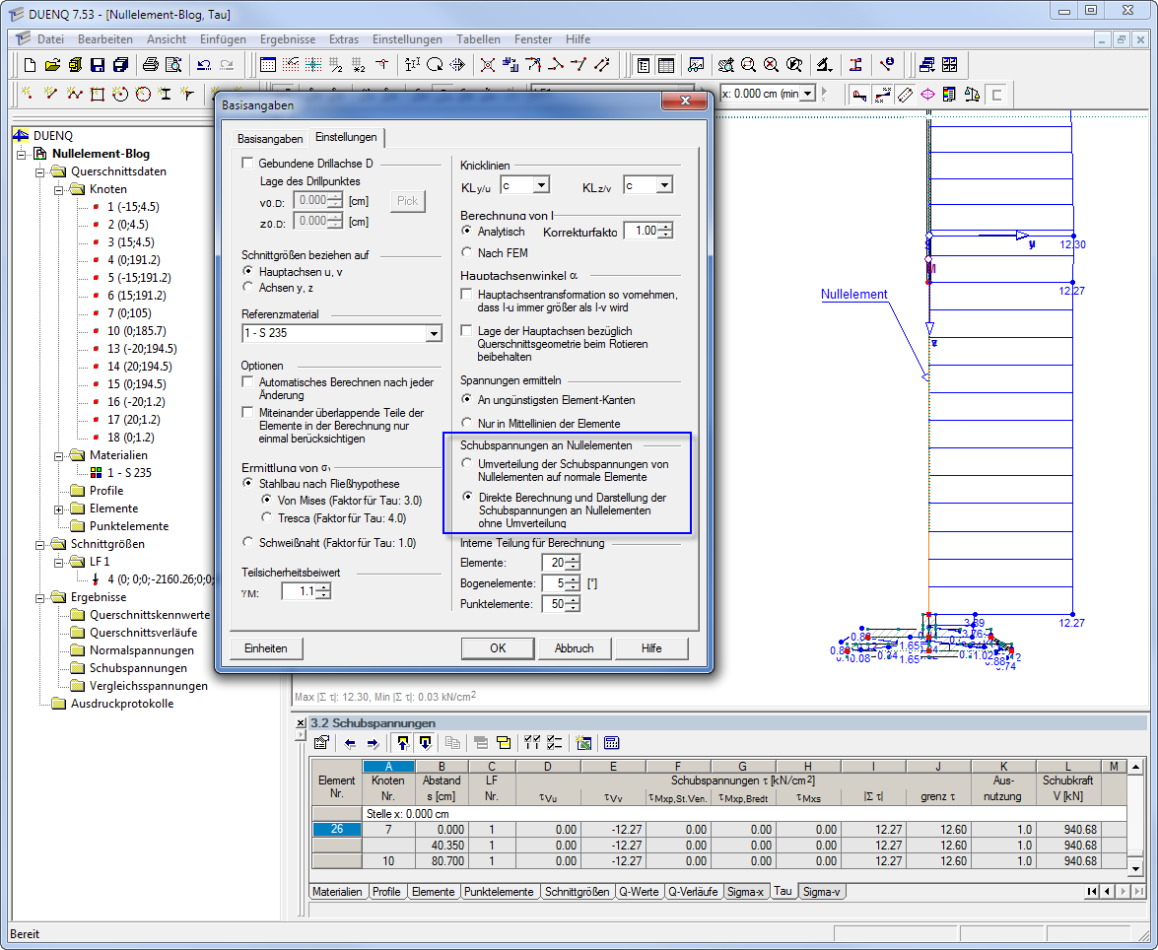Viewport: 1158px width, 950px height.
Task: Open the KLy/u buckling curve dropdown
Action: pyautogui.click(x=540, y=185)
